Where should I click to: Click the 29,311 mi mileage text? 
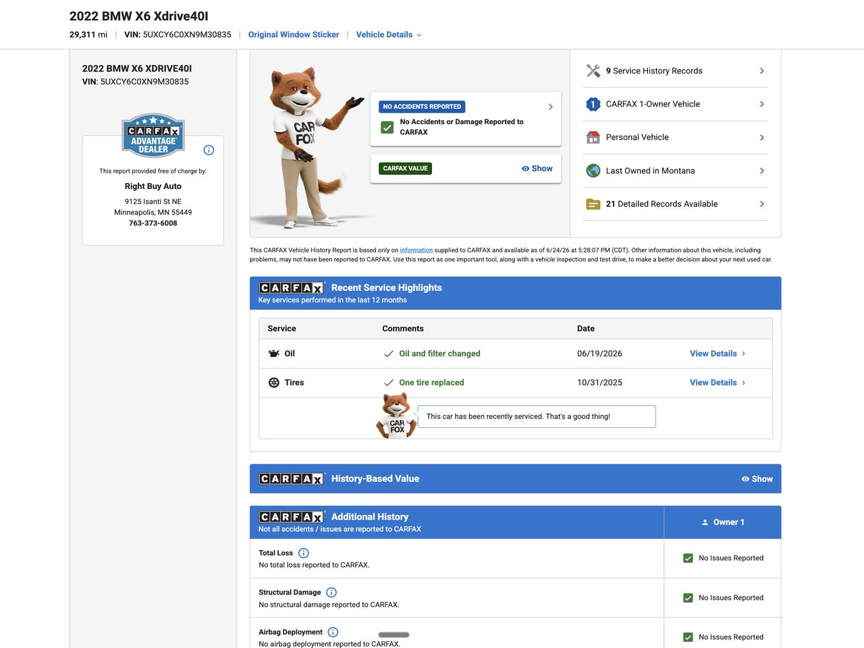point(88,35)
